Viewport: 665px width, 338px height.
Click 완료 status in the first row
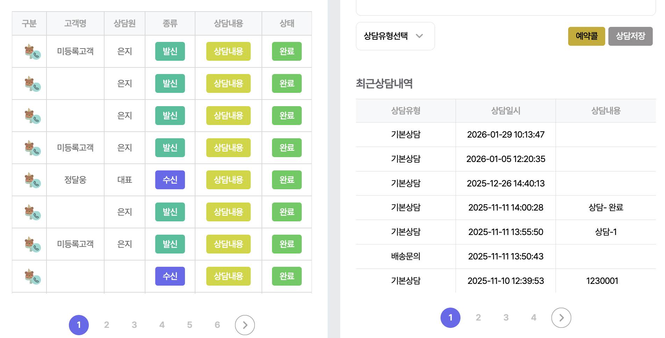click(x=287, y=51)
